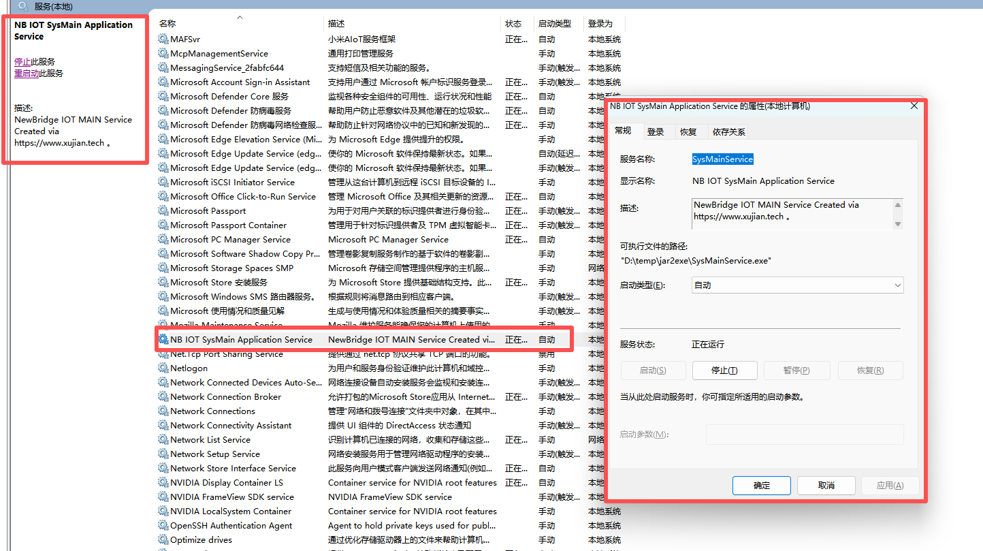Click the 禁用 startup type cell

coord(547,354)
